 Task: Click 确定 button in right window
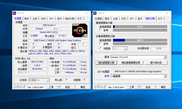point(163,87)
